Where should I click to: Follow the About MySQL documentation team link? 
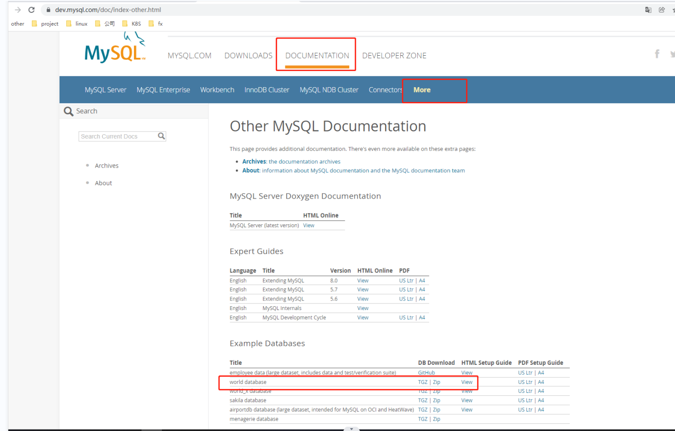click(353, 170)
